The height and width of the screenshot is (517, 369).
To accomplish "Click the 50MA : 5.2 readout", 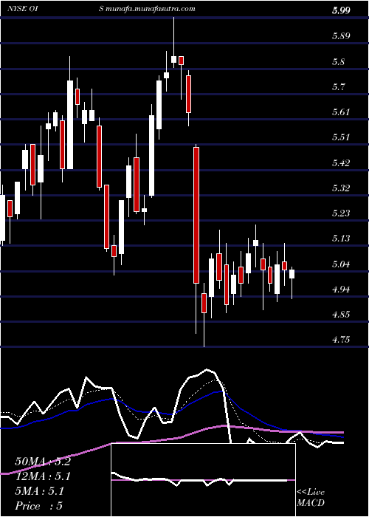I will pyautogui.click(x=43, y=462).
